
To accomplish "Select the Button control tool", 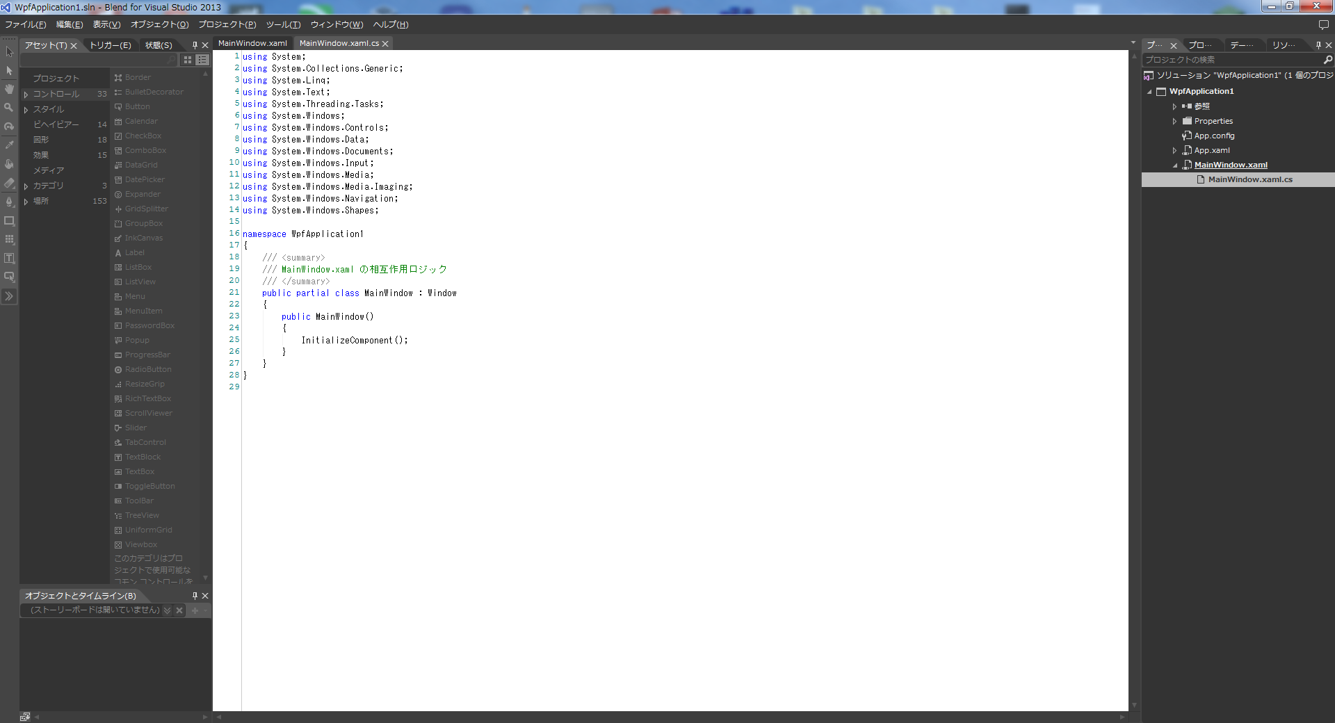I will [x=9, y=277].
